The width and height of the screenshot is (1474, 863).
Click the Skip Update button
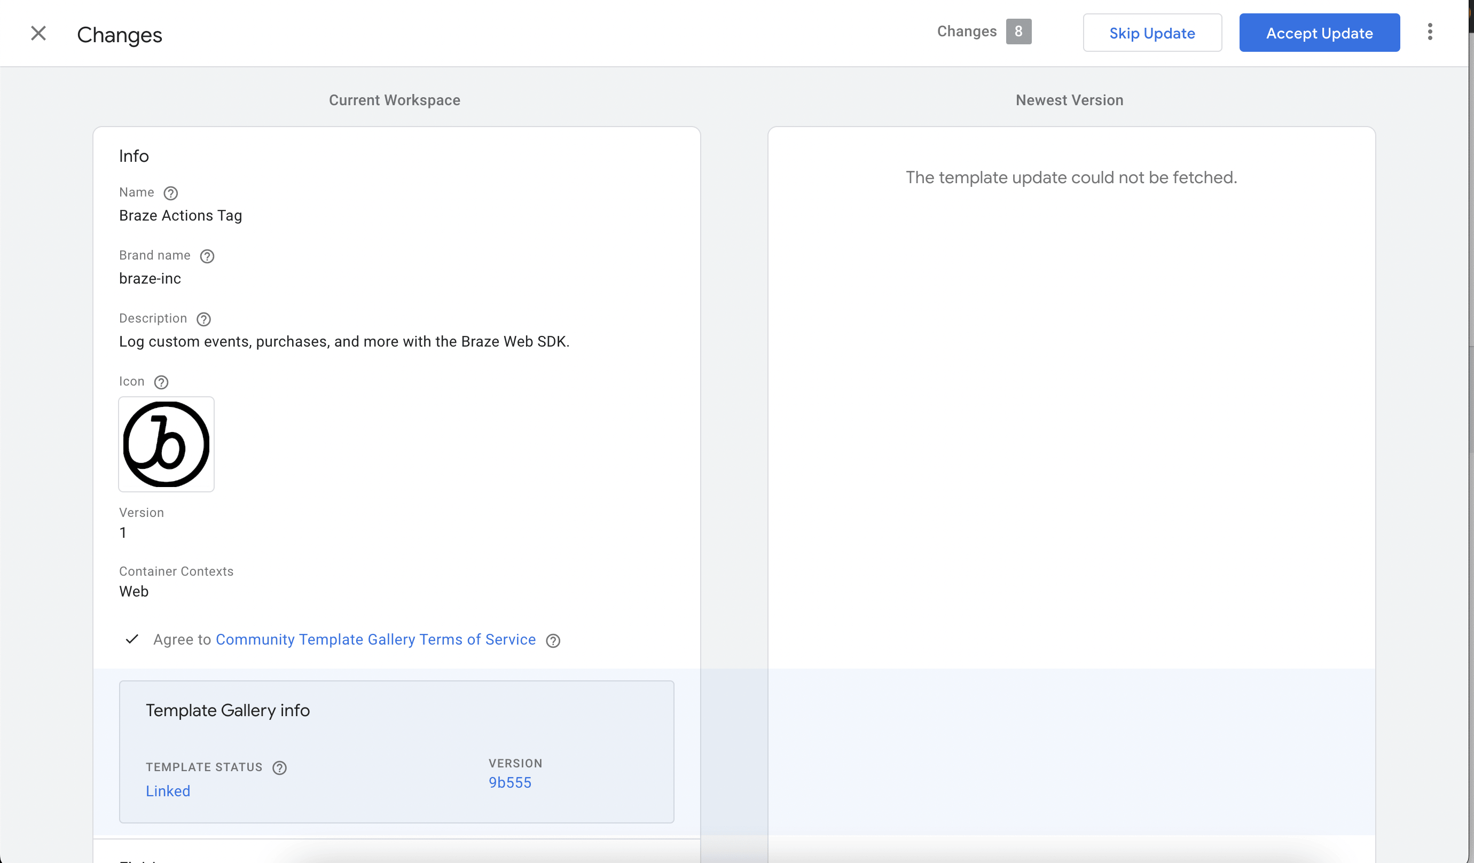coord(1152,33)
